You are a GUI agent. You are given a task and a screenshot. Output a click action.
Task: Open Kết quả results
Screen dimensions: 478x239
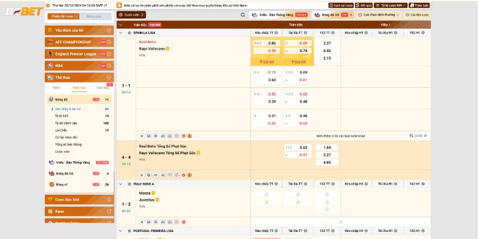coord(364,5)
